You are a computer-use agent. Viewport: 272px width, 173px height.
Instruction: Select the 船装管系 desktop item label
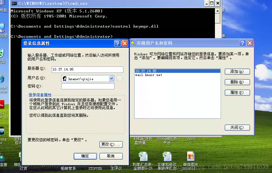pos(71,168)
